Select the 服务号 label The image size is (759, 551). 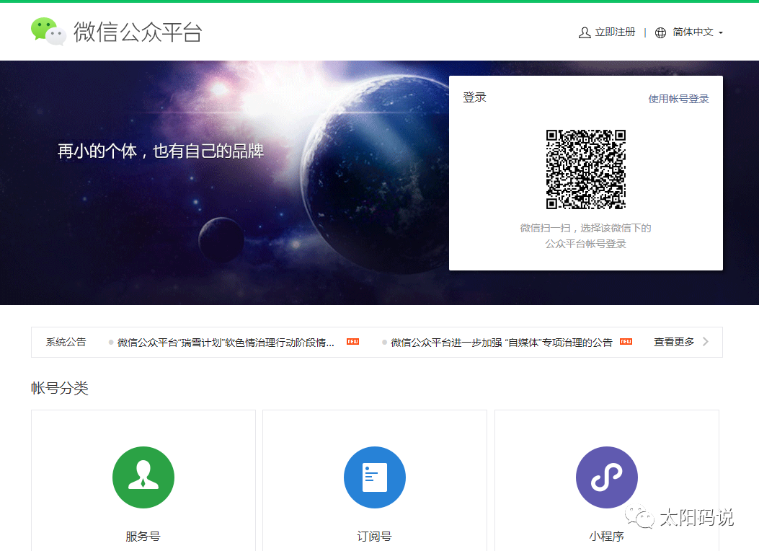pos(143,536)
